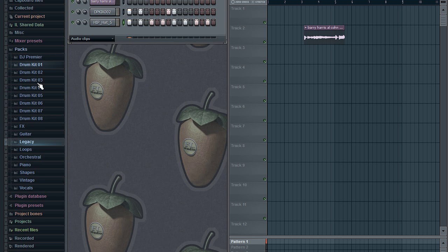
Task: Select Pattern 2 in the pattern list
Action: tap(247, 247)
